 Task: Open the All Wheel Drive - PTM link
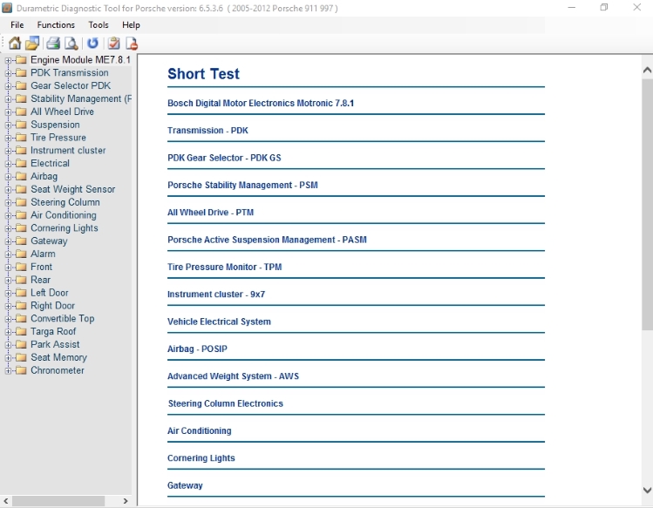210,213
